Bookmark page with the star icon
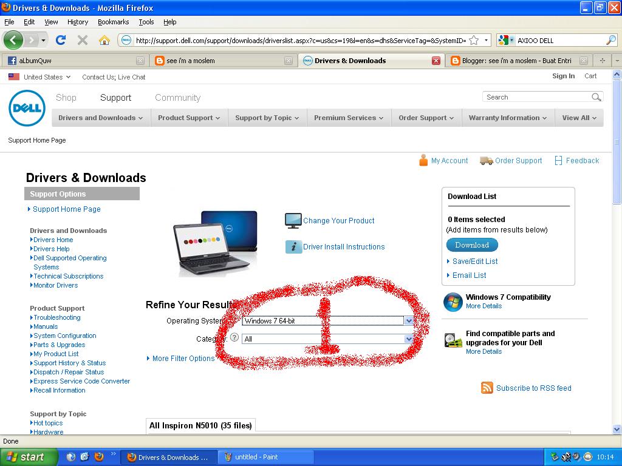The image size is (622, 466). point(474,40)
